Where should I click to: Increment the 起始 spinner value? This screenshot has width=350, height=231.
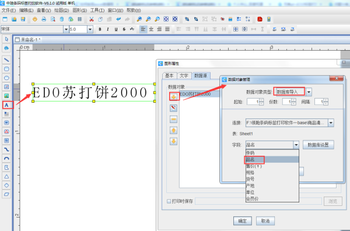(261, 100)
